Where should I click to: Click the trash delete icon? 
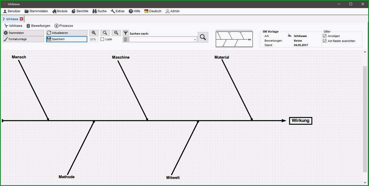point(126,39)
